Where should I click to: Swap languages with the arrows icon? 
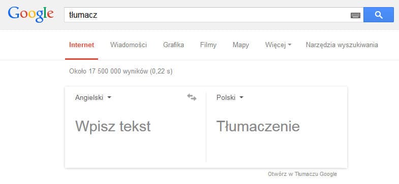192,97
